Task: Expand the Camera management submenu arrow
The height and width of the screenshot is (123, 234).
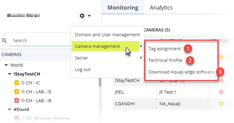Action: (141, 46)
